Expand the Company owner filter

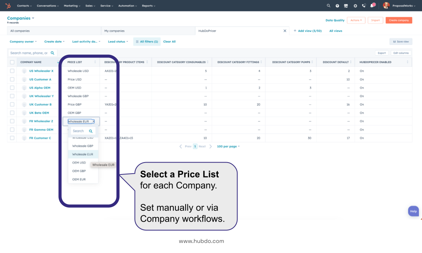(x=23, y=42)
